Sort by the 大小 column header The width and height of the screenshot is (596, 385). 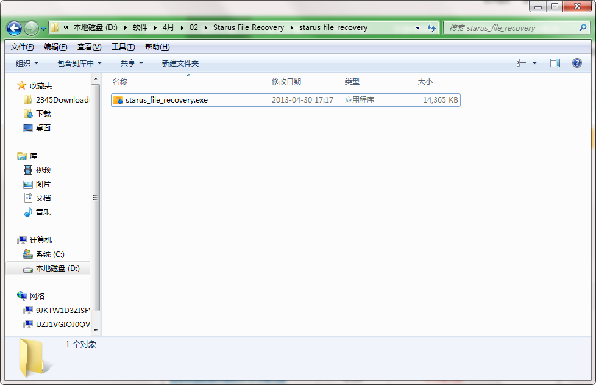click(438, 81)
